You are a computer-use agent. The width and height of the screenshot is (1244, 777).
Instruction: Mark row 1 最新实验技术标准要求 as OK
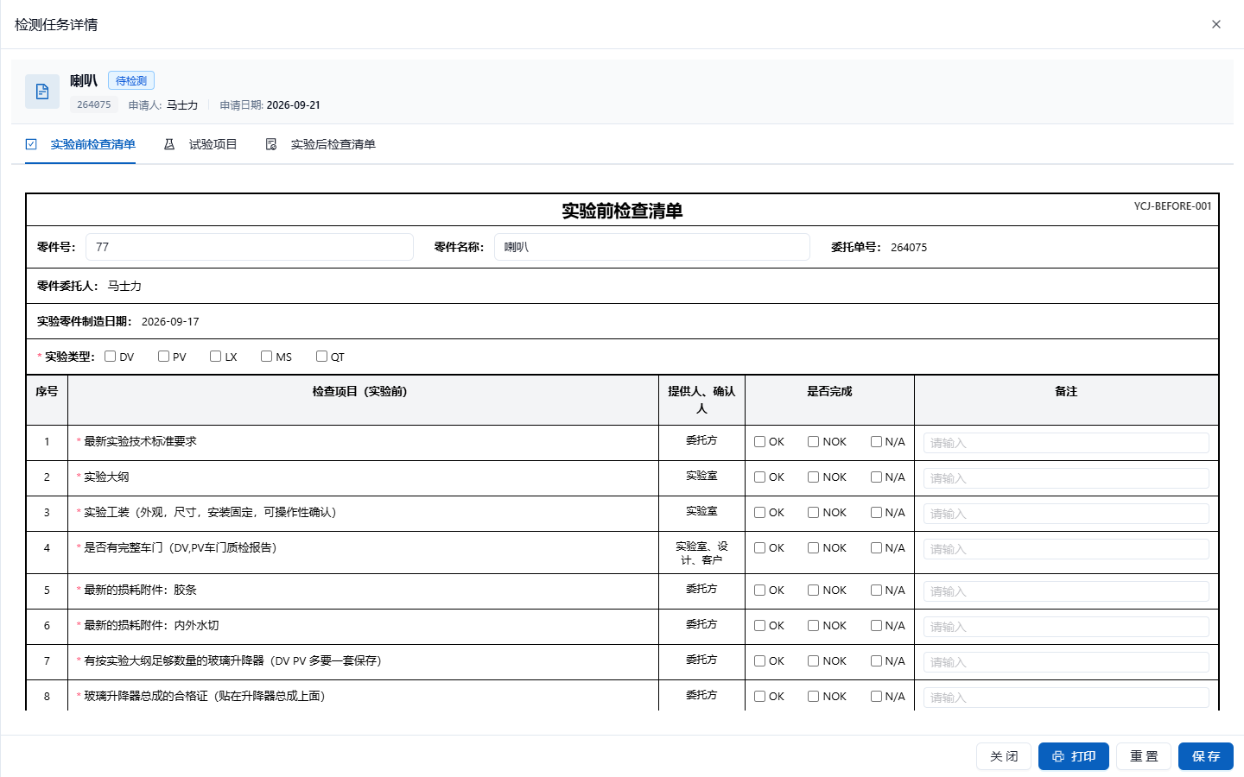pyautogui.click(x=759, y=442)
